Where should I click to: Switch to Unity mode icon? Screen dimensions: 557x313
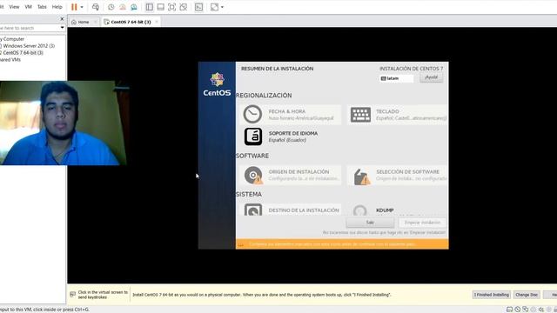pos(184,7)
